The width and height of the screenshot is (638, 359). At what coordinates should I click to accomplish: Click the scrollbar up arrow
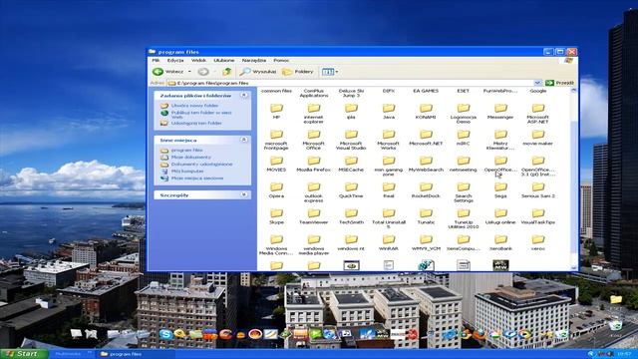pos(574,91)
